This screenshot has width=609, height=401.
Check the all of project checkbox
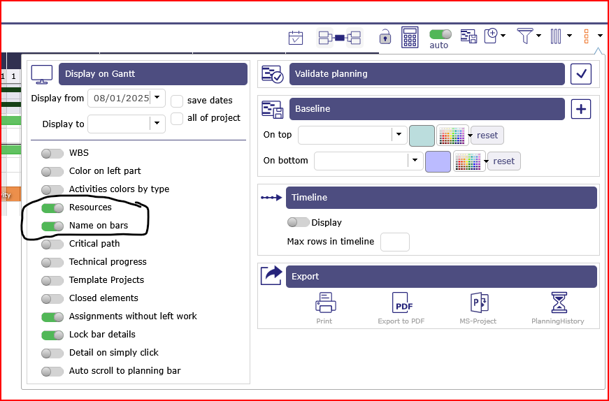(x=178, y=118)
